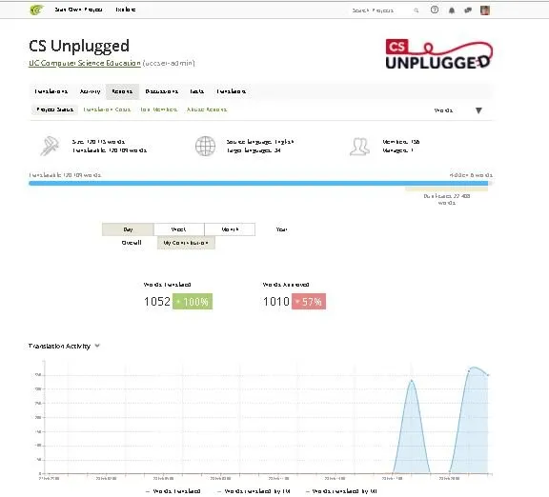Click the CS Unplugged page title

coord(79,46)
